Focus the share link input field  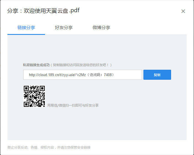(x=82, y=75)
